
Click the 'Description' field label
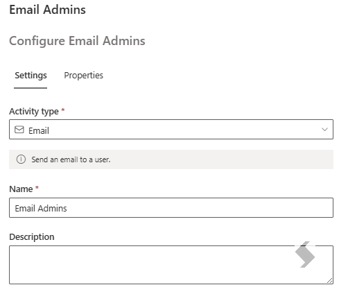tap(32, 237)
